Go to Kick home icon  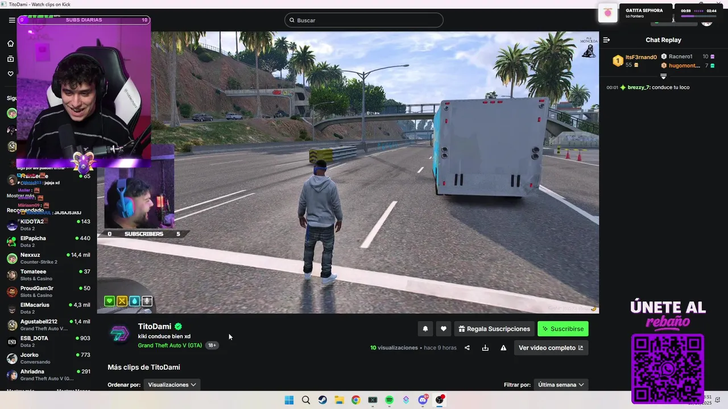pyautogui.click(x=10, y=44)
